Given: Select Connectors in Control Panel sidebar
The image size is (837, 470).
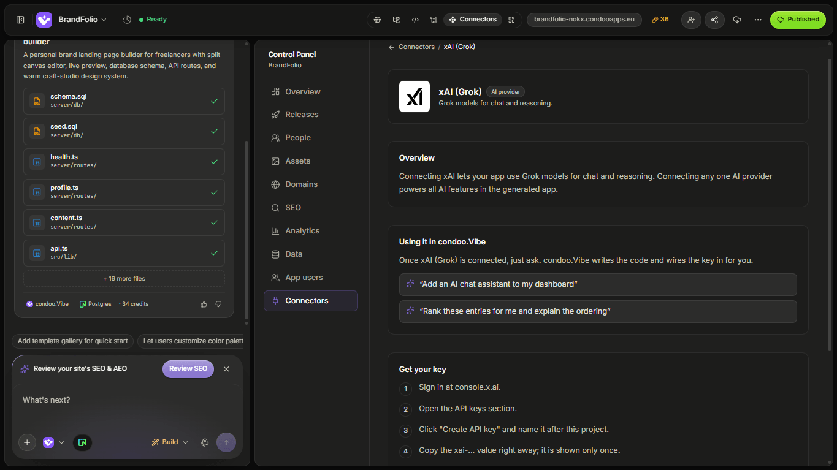Looking at the screenshot, I should click(311, 301).
